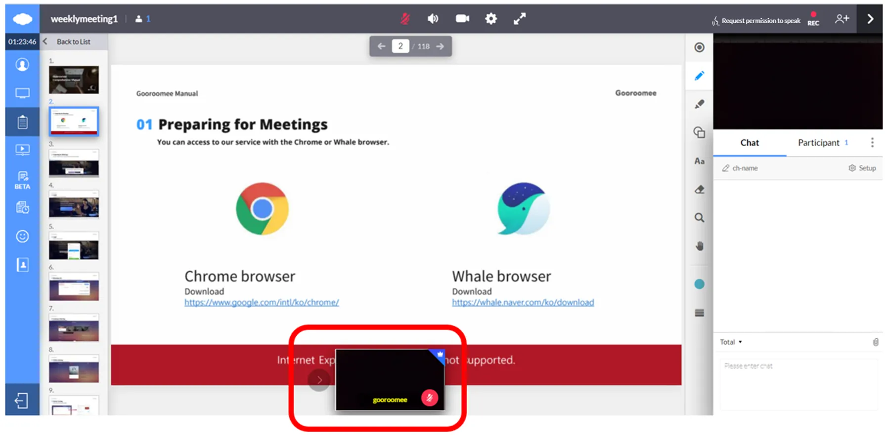Unmute the microphone in the top bar

pyautogui.click(x=405, y=19)
